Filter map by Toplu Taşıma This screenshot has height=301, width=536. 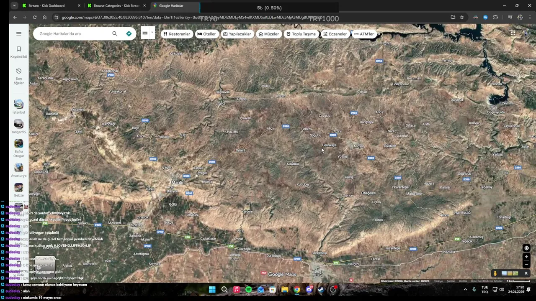(301, 34)
